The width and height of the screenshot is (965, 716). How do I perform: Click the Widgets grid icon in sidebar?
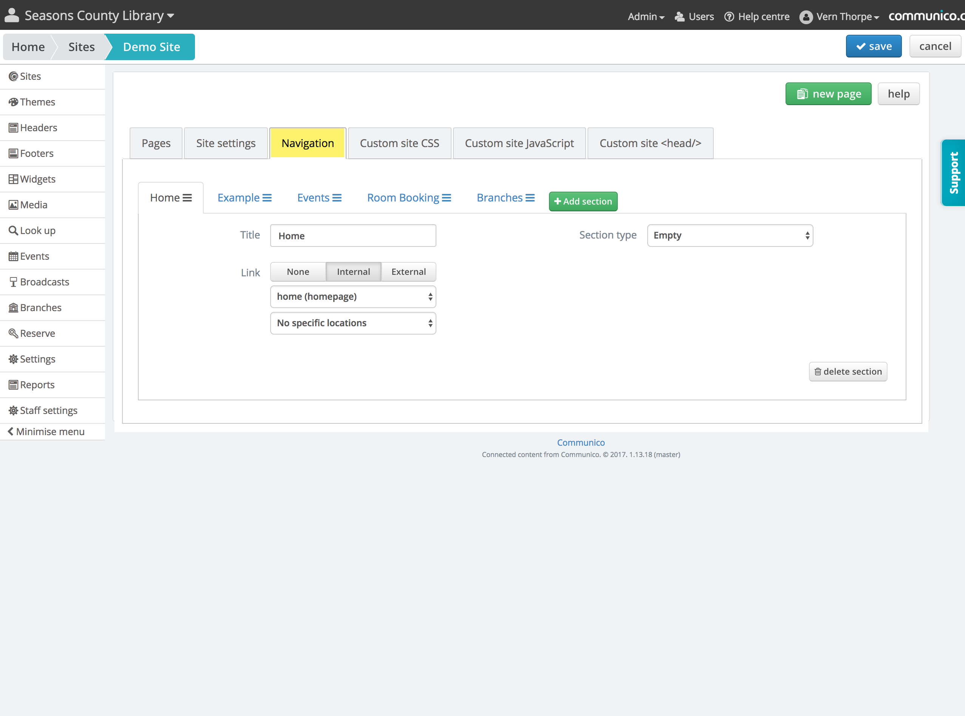pyautogui.click(x=14, y=179)
